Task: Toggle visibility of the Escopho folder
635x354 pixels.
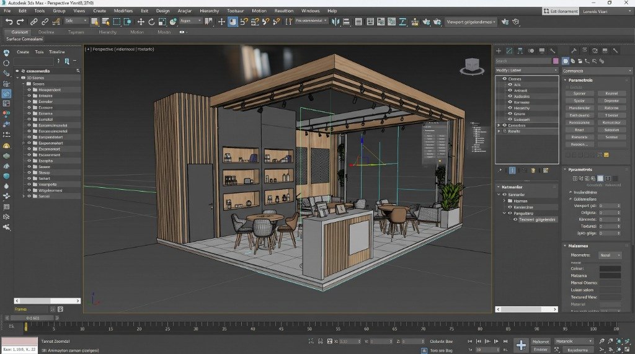Action: (x=29, y=161)
